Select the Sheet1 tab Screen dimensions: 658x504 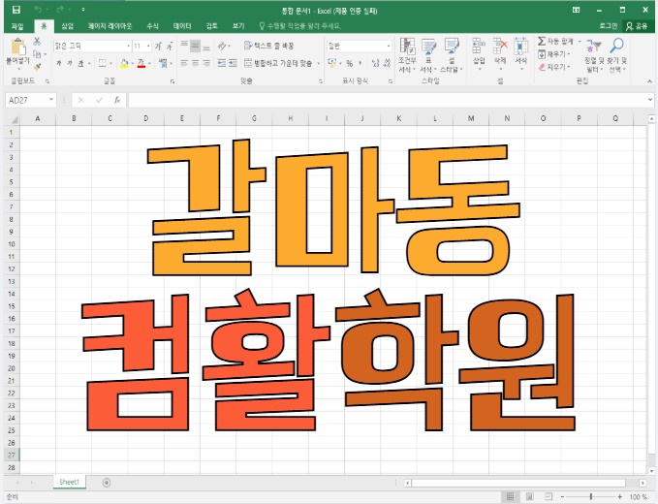click(x=69, y=482)
